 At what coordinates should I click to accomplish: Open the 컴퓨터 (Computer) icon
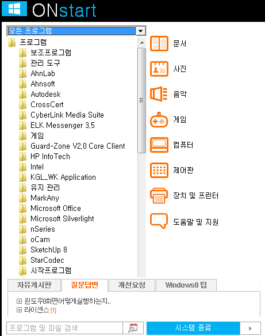[x=159, y=145]
